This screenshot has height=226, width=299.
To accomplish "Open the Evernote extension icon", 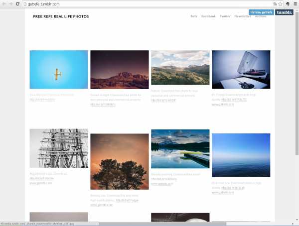I will click(x=288, y=4).
